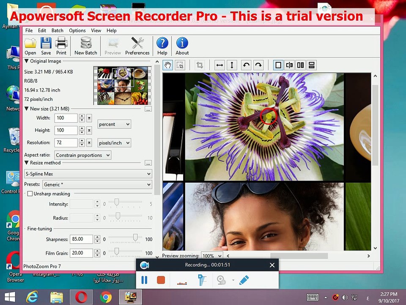This screenshot has width=406, height=305.
Task: Switch to single preview view
Action: 278,65
